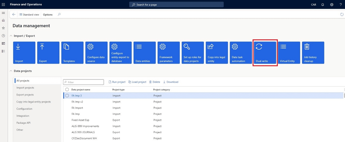345x142 pixels.
Task: Select the Fixed Asset Exp row
Action: (203, 120)
